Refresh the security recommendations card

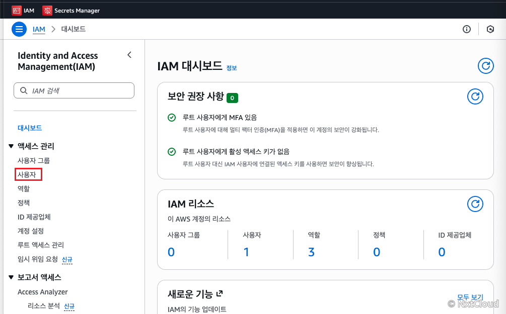(475, 96)
